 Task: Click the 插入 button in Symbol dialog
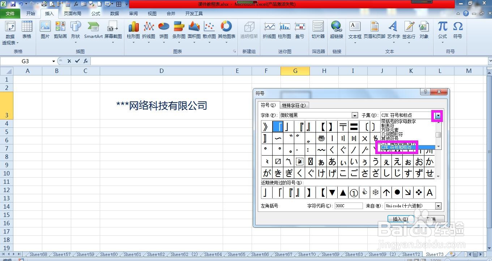(400, 219)
